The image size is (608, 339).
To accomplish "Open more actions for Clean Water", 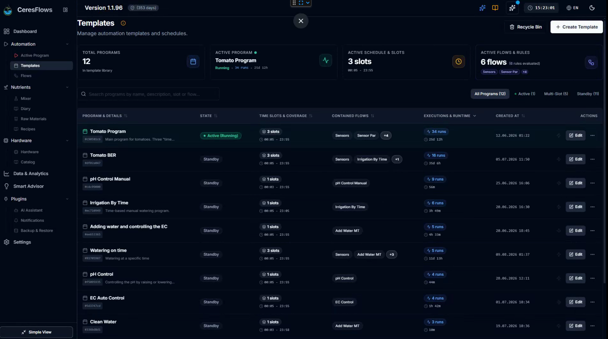I will (x=592, y=326).
